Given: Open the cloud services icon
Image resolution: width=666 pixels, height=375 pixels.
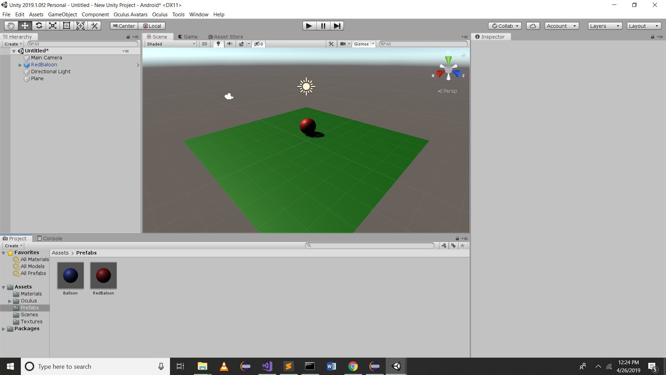Looking at the screenshot, I should (x=533, y=26).
